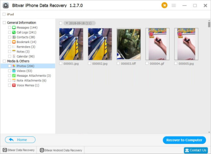Select the 000004.gif thumbnail
Image resolution: width=211 pixels, height=154 pixels.
[x=157, y=44]
